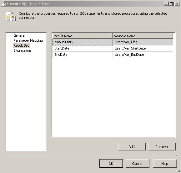Open the General page
The width and height of the screenshot is (181, 173).
(19, 35)
